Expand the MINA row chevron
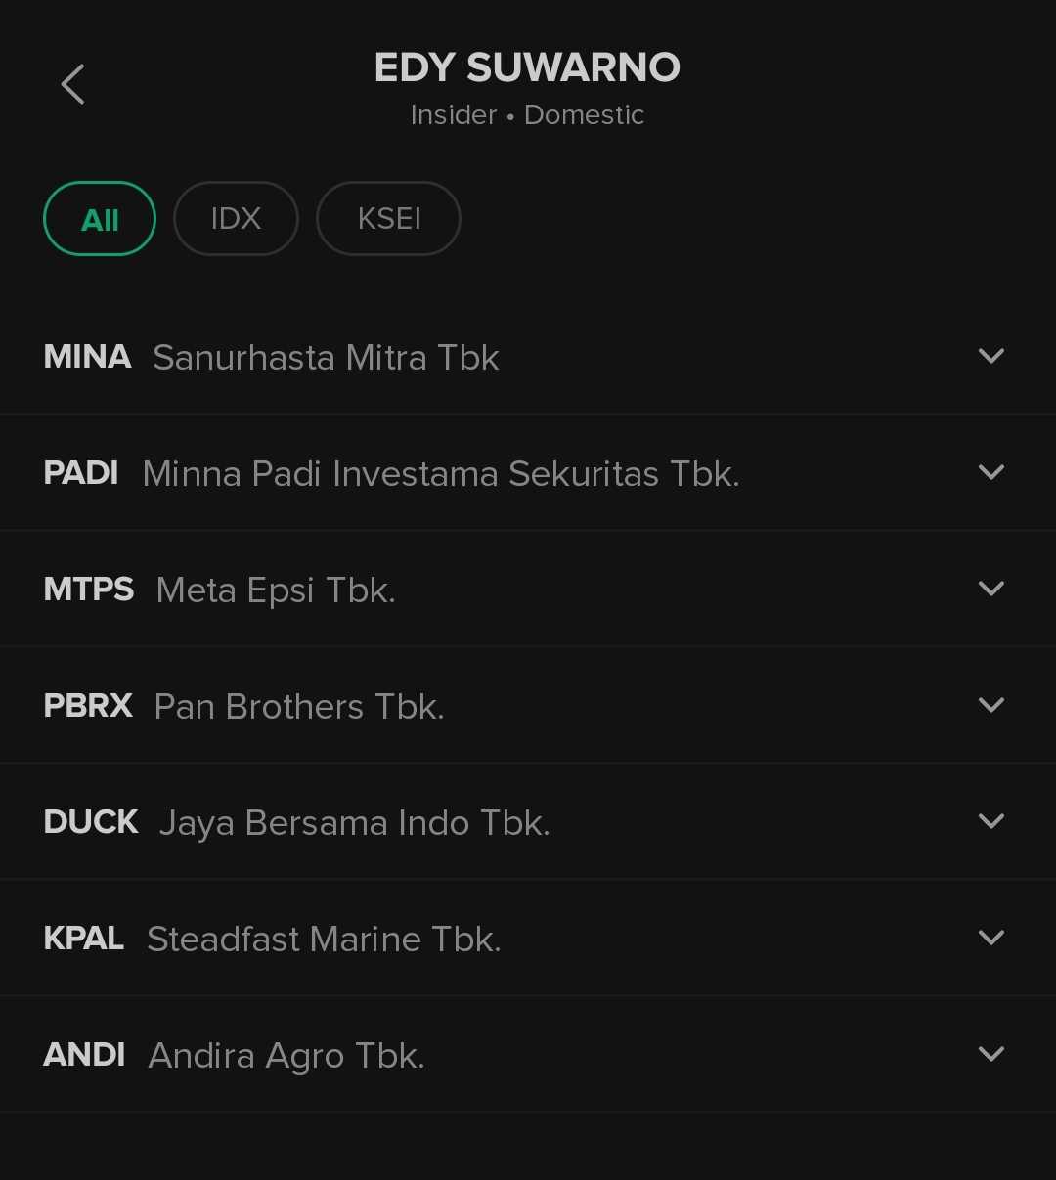Viewport: 1056px width, 1180px height. [x=990, y=357]
